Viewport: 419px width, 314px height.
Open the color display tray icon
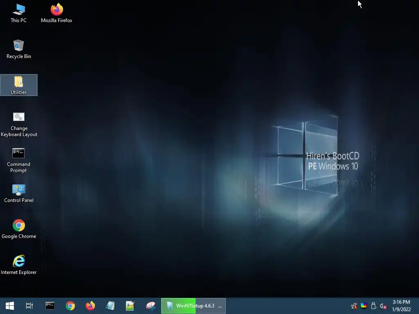364,306
